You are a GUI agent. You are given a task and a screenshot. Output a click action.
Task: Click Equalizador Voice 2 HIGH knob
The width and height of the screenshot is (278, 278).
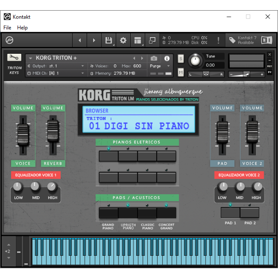click(258, 187)
